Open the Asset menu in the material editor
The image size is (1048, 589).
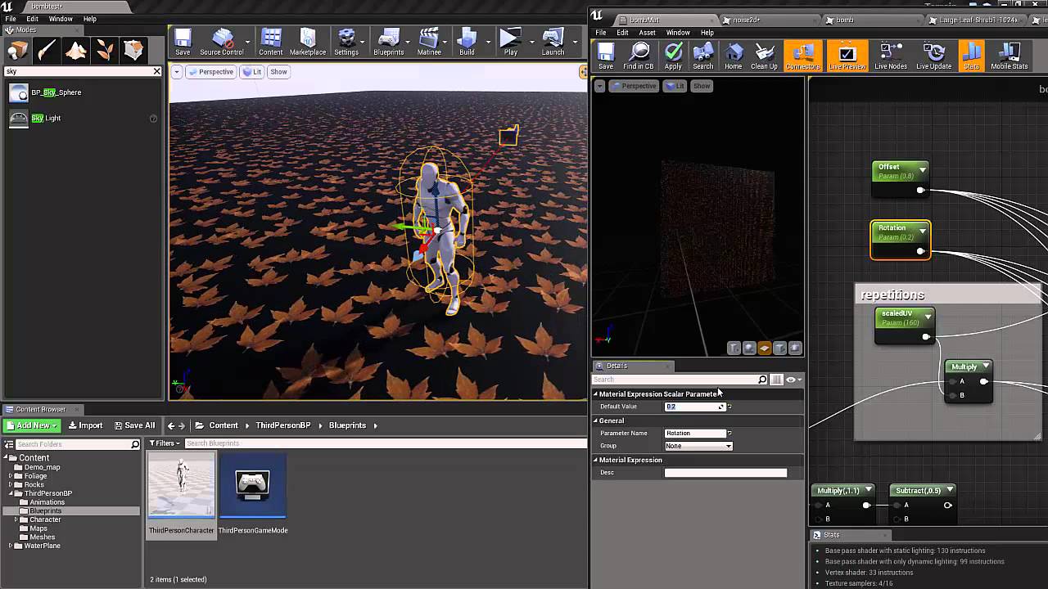click(x=647, y=33)
